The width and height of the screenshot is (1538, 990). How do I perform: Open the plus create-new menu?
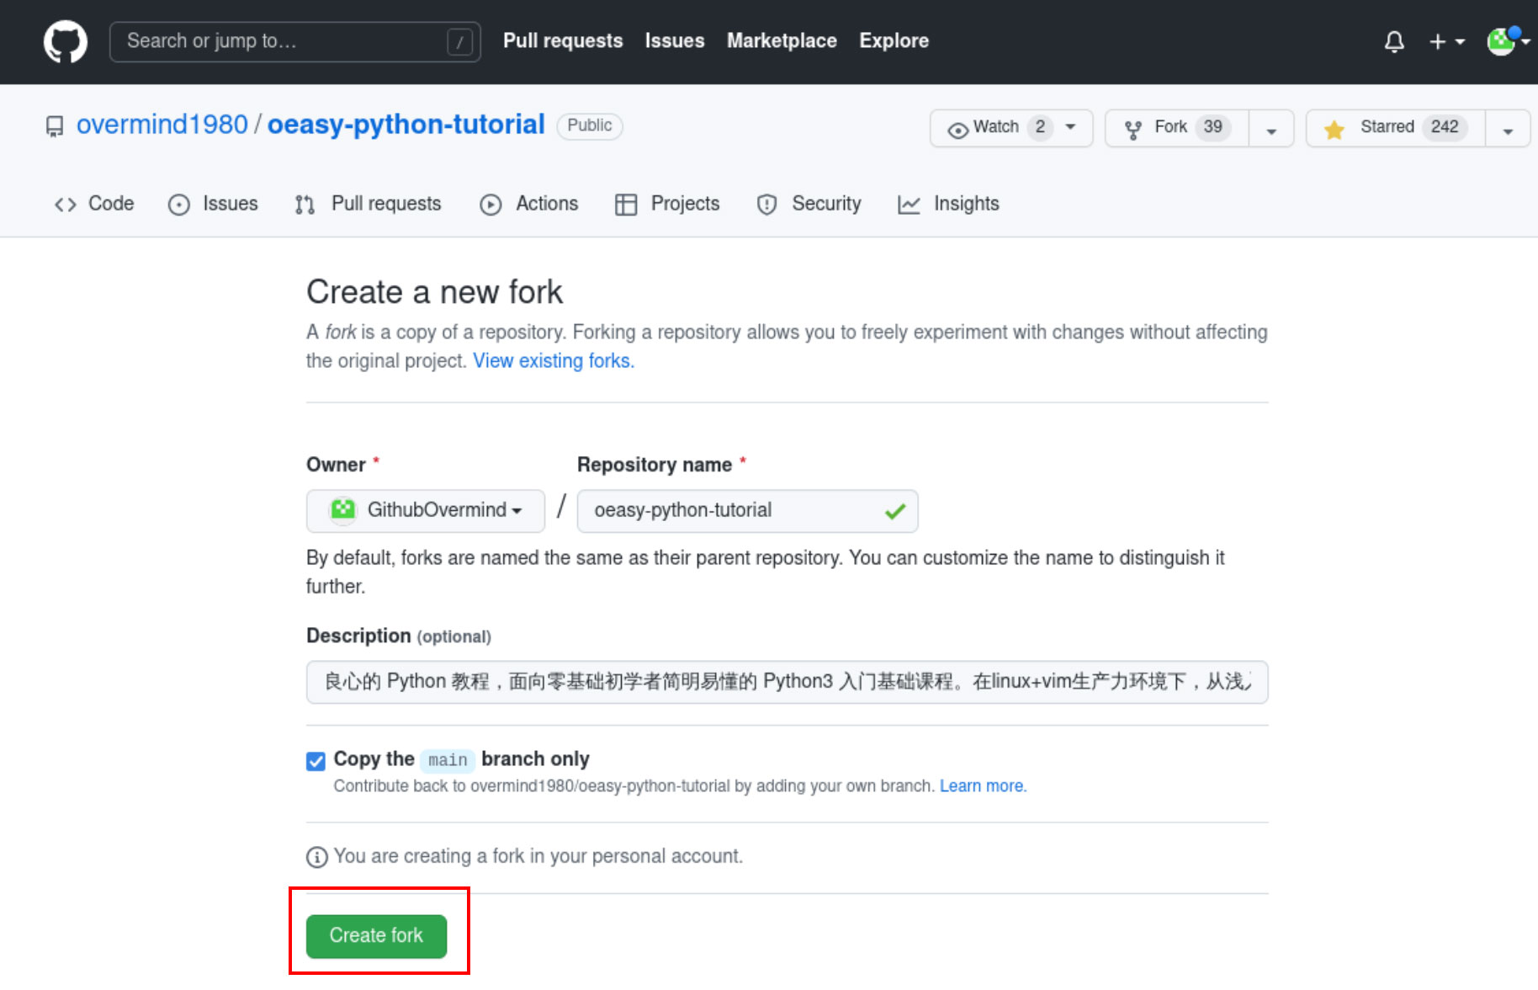coord(1446,41)
